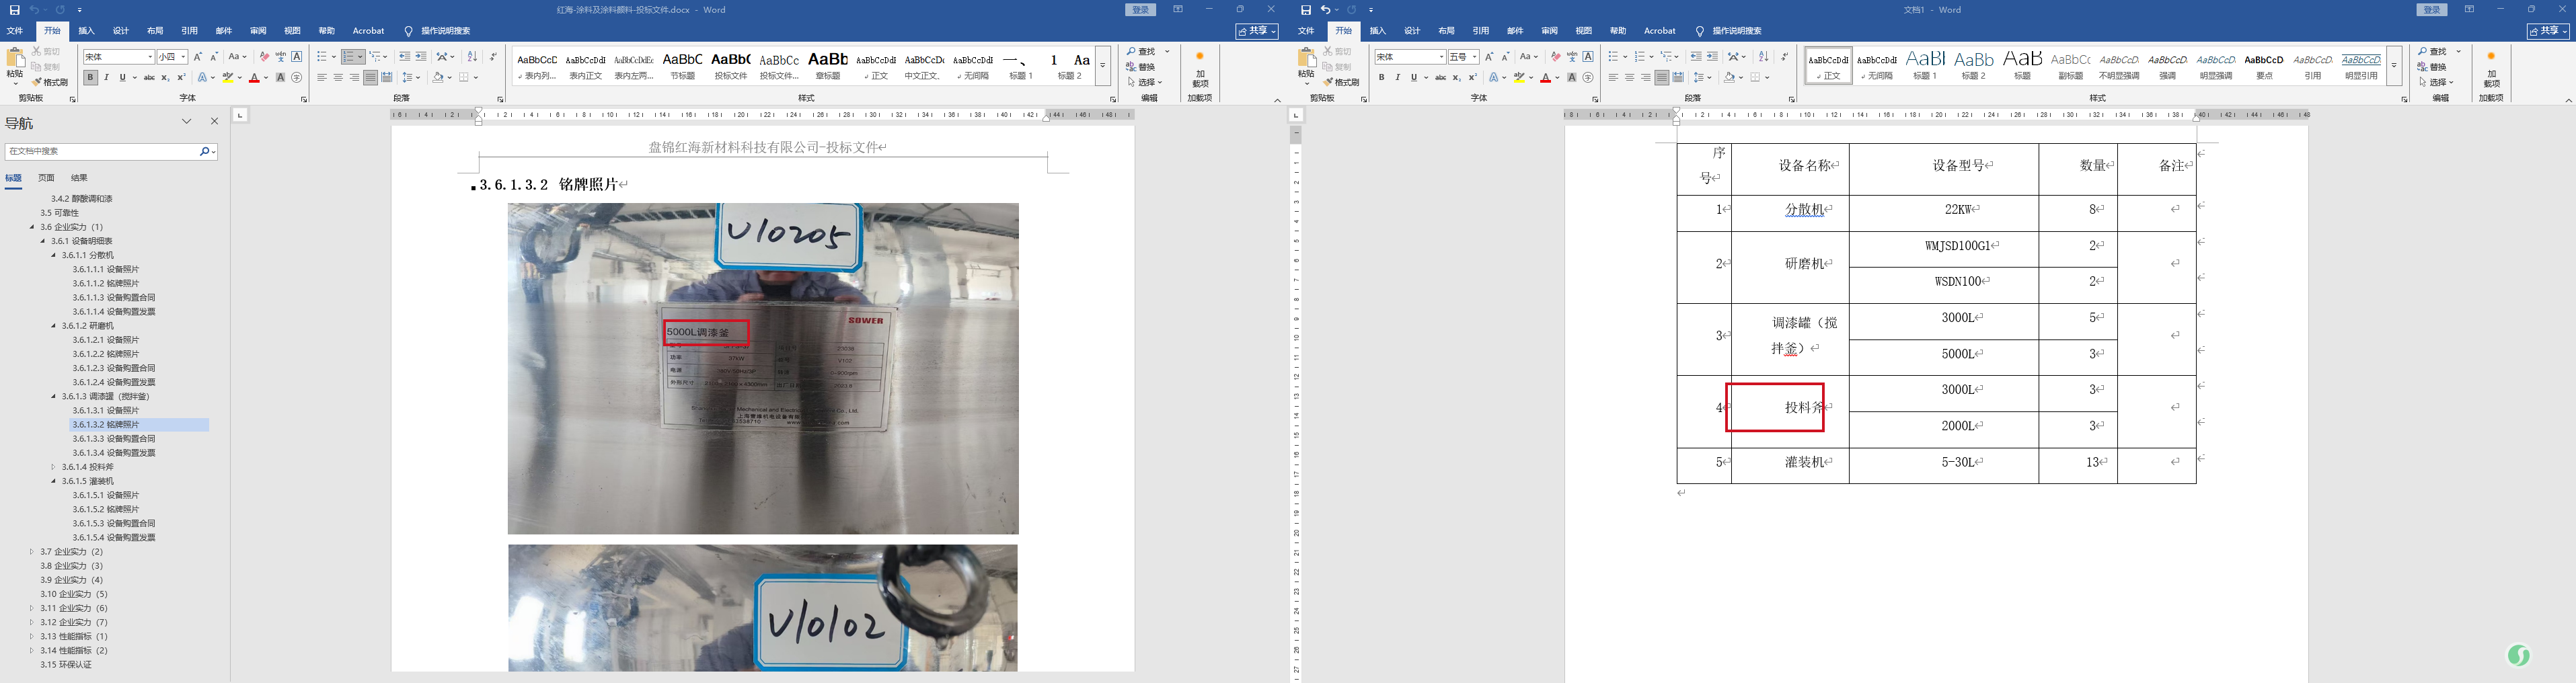Click the navigation pane search magnifier icon
The width and height of the screenshot is (2576, 683).
click(x=204, y=151)
